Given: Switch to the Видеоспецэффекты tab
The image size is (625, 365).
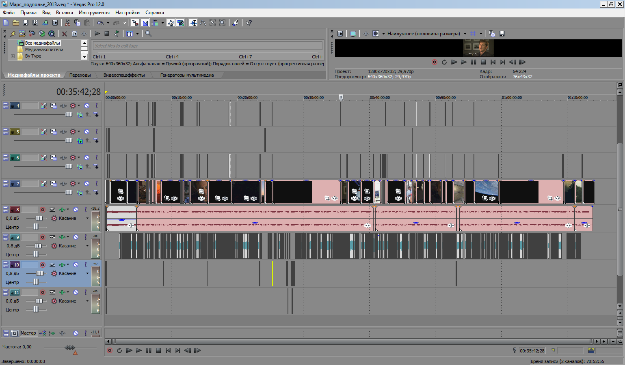Looking at the screenshot, I should [124, 75].
